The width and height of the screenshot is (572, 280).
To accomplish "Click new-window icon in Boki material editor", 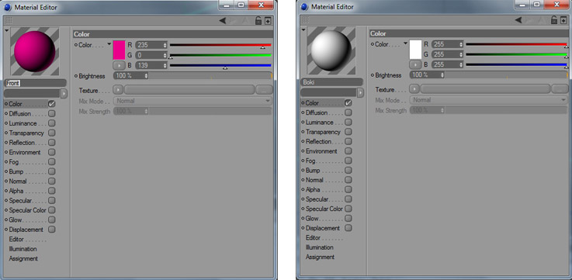I will point(564,20).
